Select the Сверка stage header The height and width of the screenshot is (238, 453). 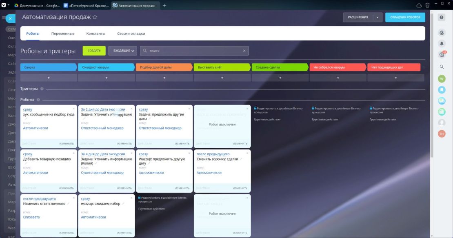point(49,67)
